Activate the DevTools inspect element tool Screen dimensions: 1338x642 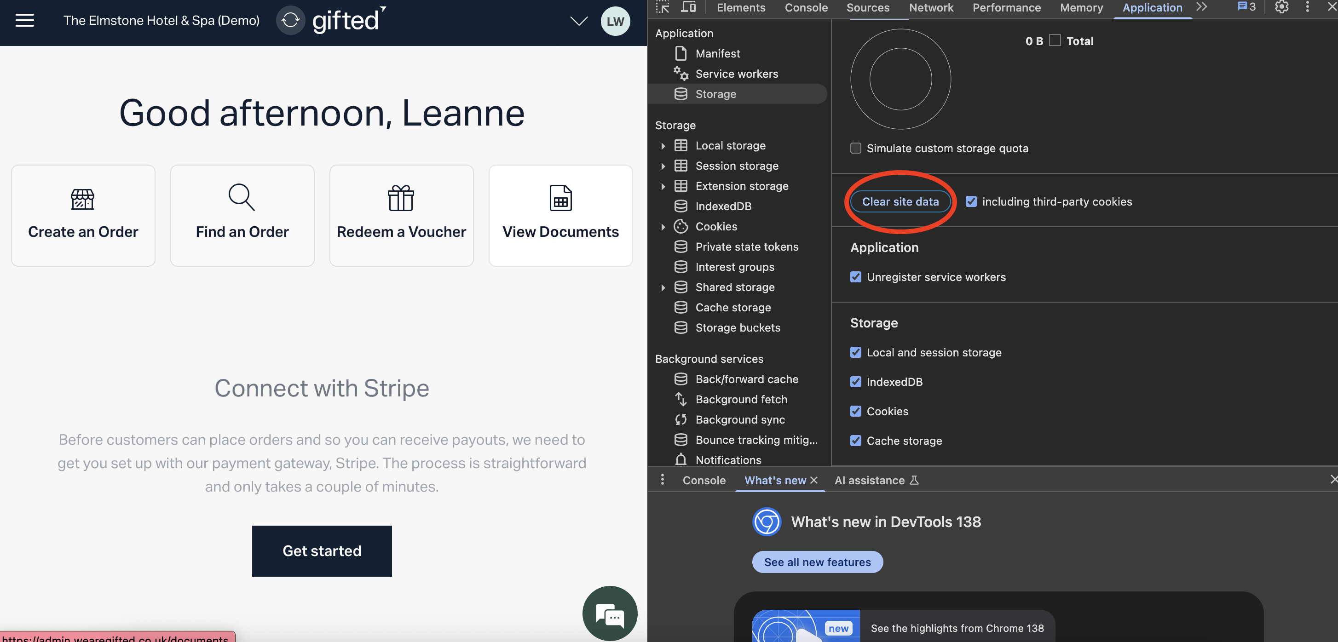click(662, 7)
